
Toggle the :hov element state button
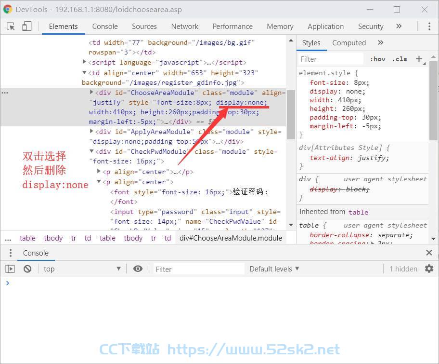[377, 59]
